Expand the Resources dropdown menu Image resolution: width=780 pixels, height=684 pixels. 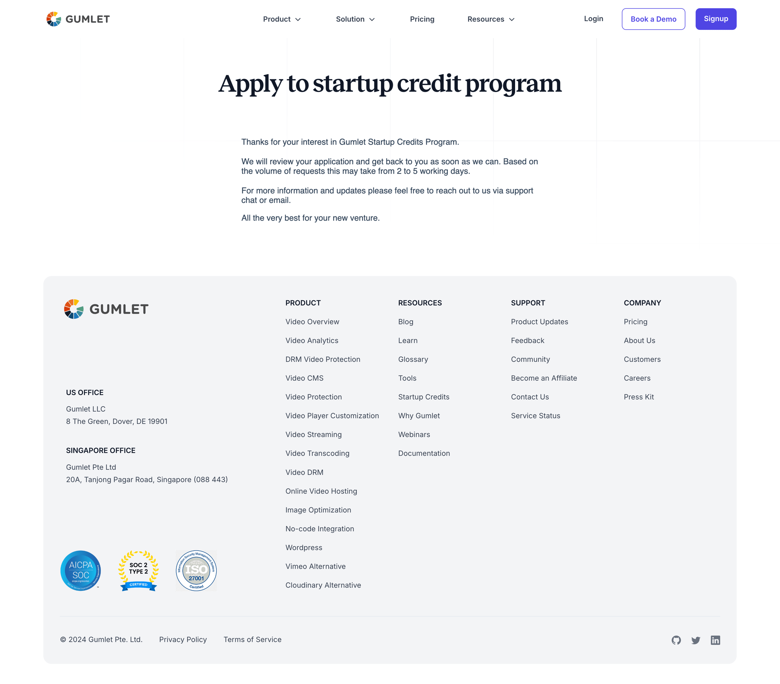(x=491, y=19)
